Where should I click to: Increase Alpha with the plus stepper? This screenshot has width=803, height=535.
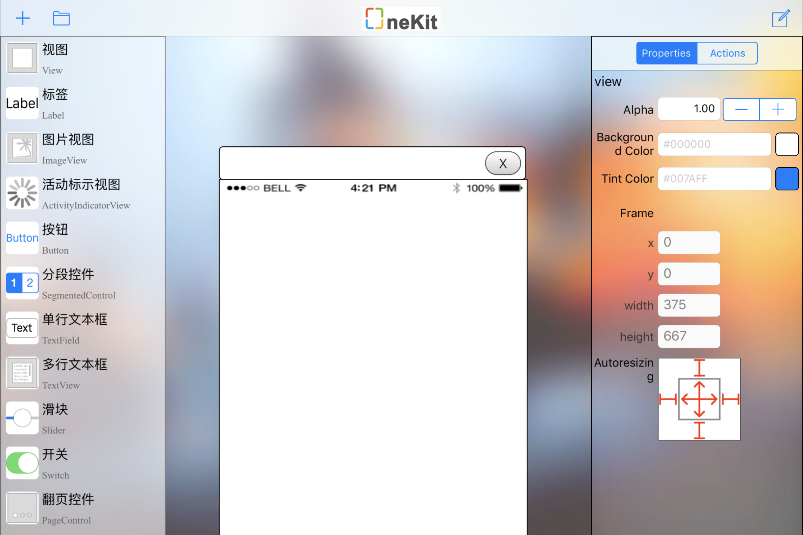[777, 109]
